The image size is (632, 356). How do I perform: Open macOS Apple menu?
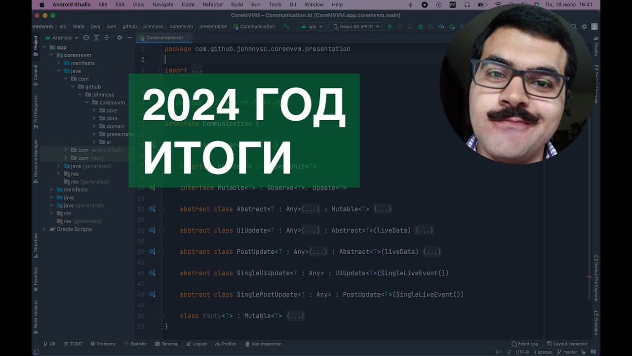tap(41, 4)
